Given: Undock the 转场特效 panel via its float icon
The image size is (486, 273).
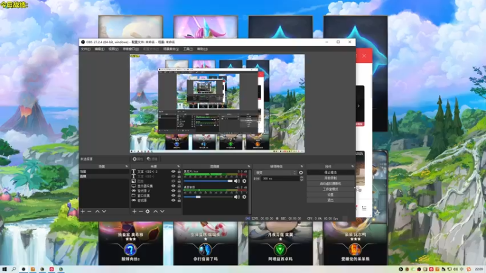Looking at the screenshot, I should [301, 166].
